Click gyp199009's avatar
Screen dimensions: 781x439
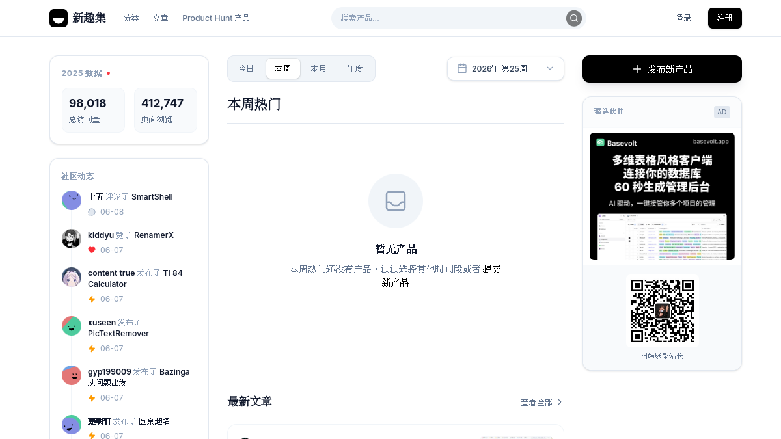(72, 375)
